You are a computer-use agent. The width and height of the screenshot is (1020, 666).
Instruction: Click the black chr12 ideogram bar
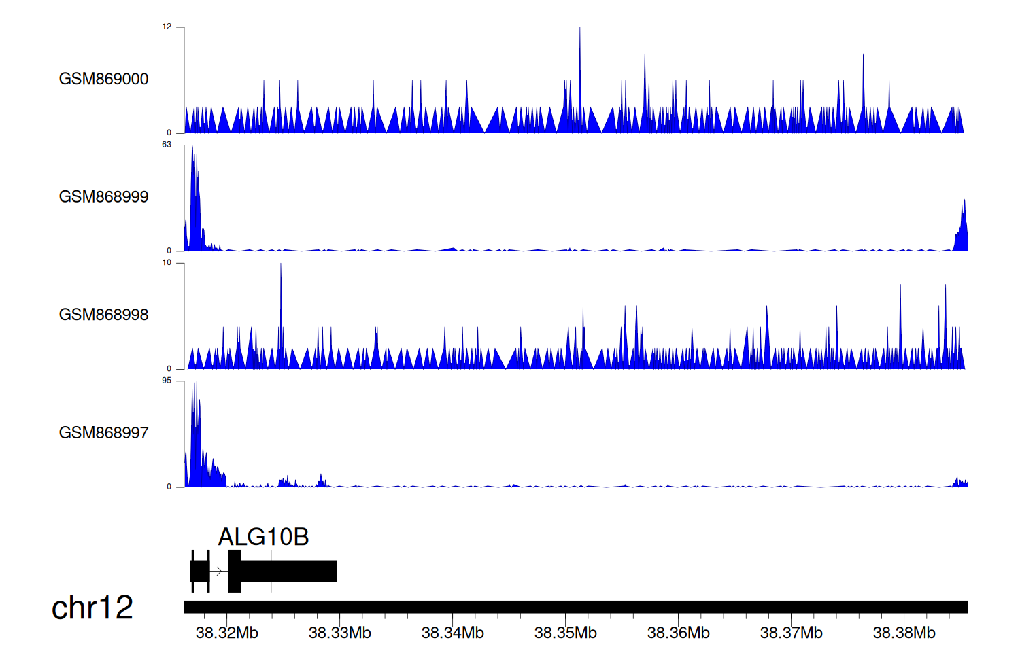(x=575, y=607)
